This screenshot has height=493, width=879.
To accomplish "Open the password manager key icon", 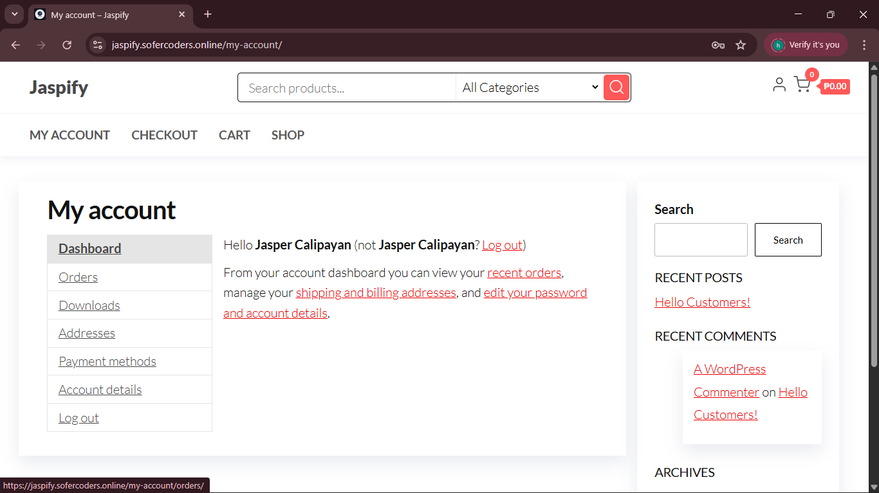I will 718,45.
